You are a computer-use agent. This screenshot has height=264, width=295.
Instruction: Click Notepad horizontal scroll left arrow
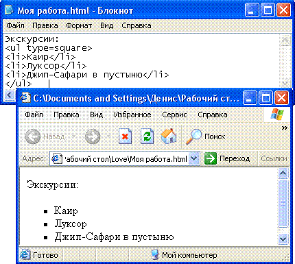pyautogui.click(x=10, y=95)
